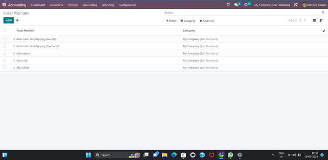Check Automatic Tax Mapping (TaxCloud) row
Image resolution: width=328 pixels, height=160 pixels.
[5, 46]
